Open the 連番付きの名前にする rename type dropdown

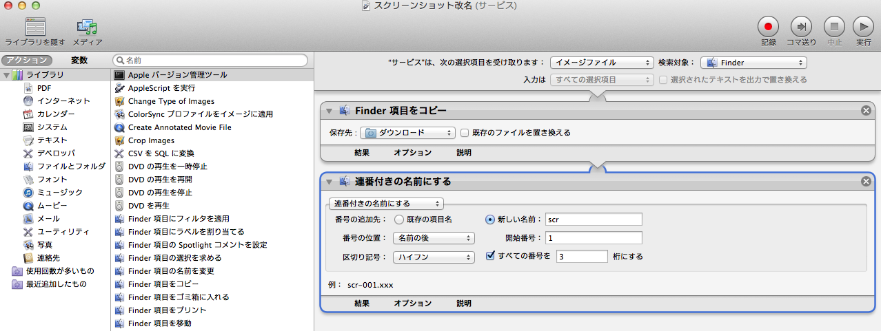coord(385,204)
